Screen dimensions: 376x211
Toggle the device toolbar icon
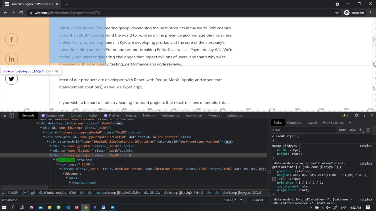12,115
